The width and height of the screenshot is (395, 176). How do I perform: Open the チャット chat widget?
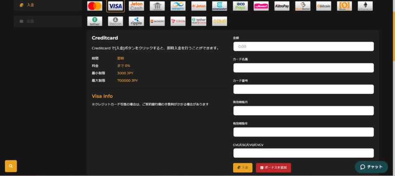pos(371,167)
